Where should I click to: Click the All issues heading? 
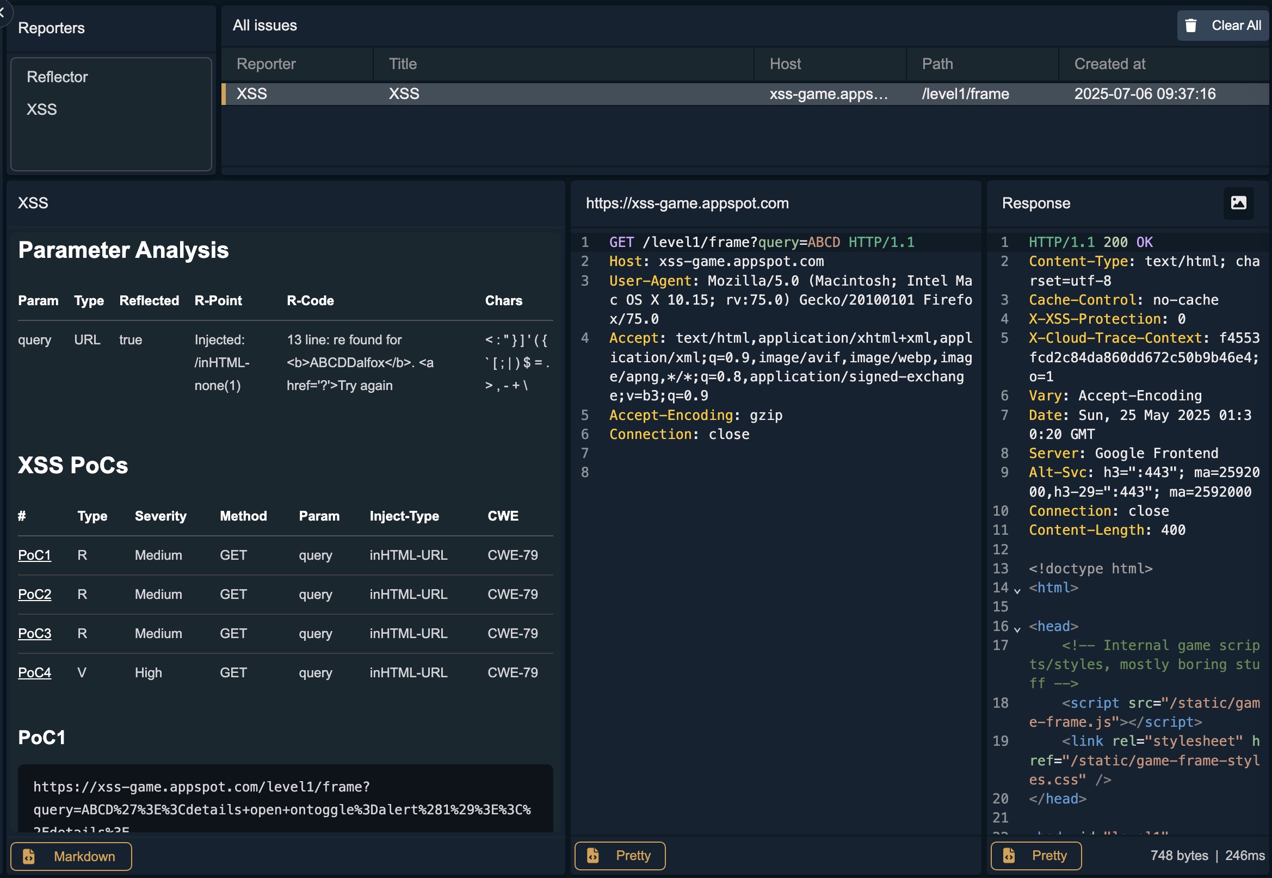click(264, 26)
